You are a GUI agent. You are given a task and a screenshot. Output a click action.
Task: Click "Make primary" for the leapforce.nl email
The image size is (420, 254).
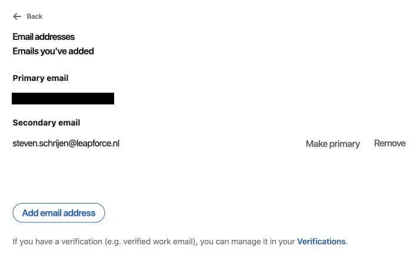332,144
